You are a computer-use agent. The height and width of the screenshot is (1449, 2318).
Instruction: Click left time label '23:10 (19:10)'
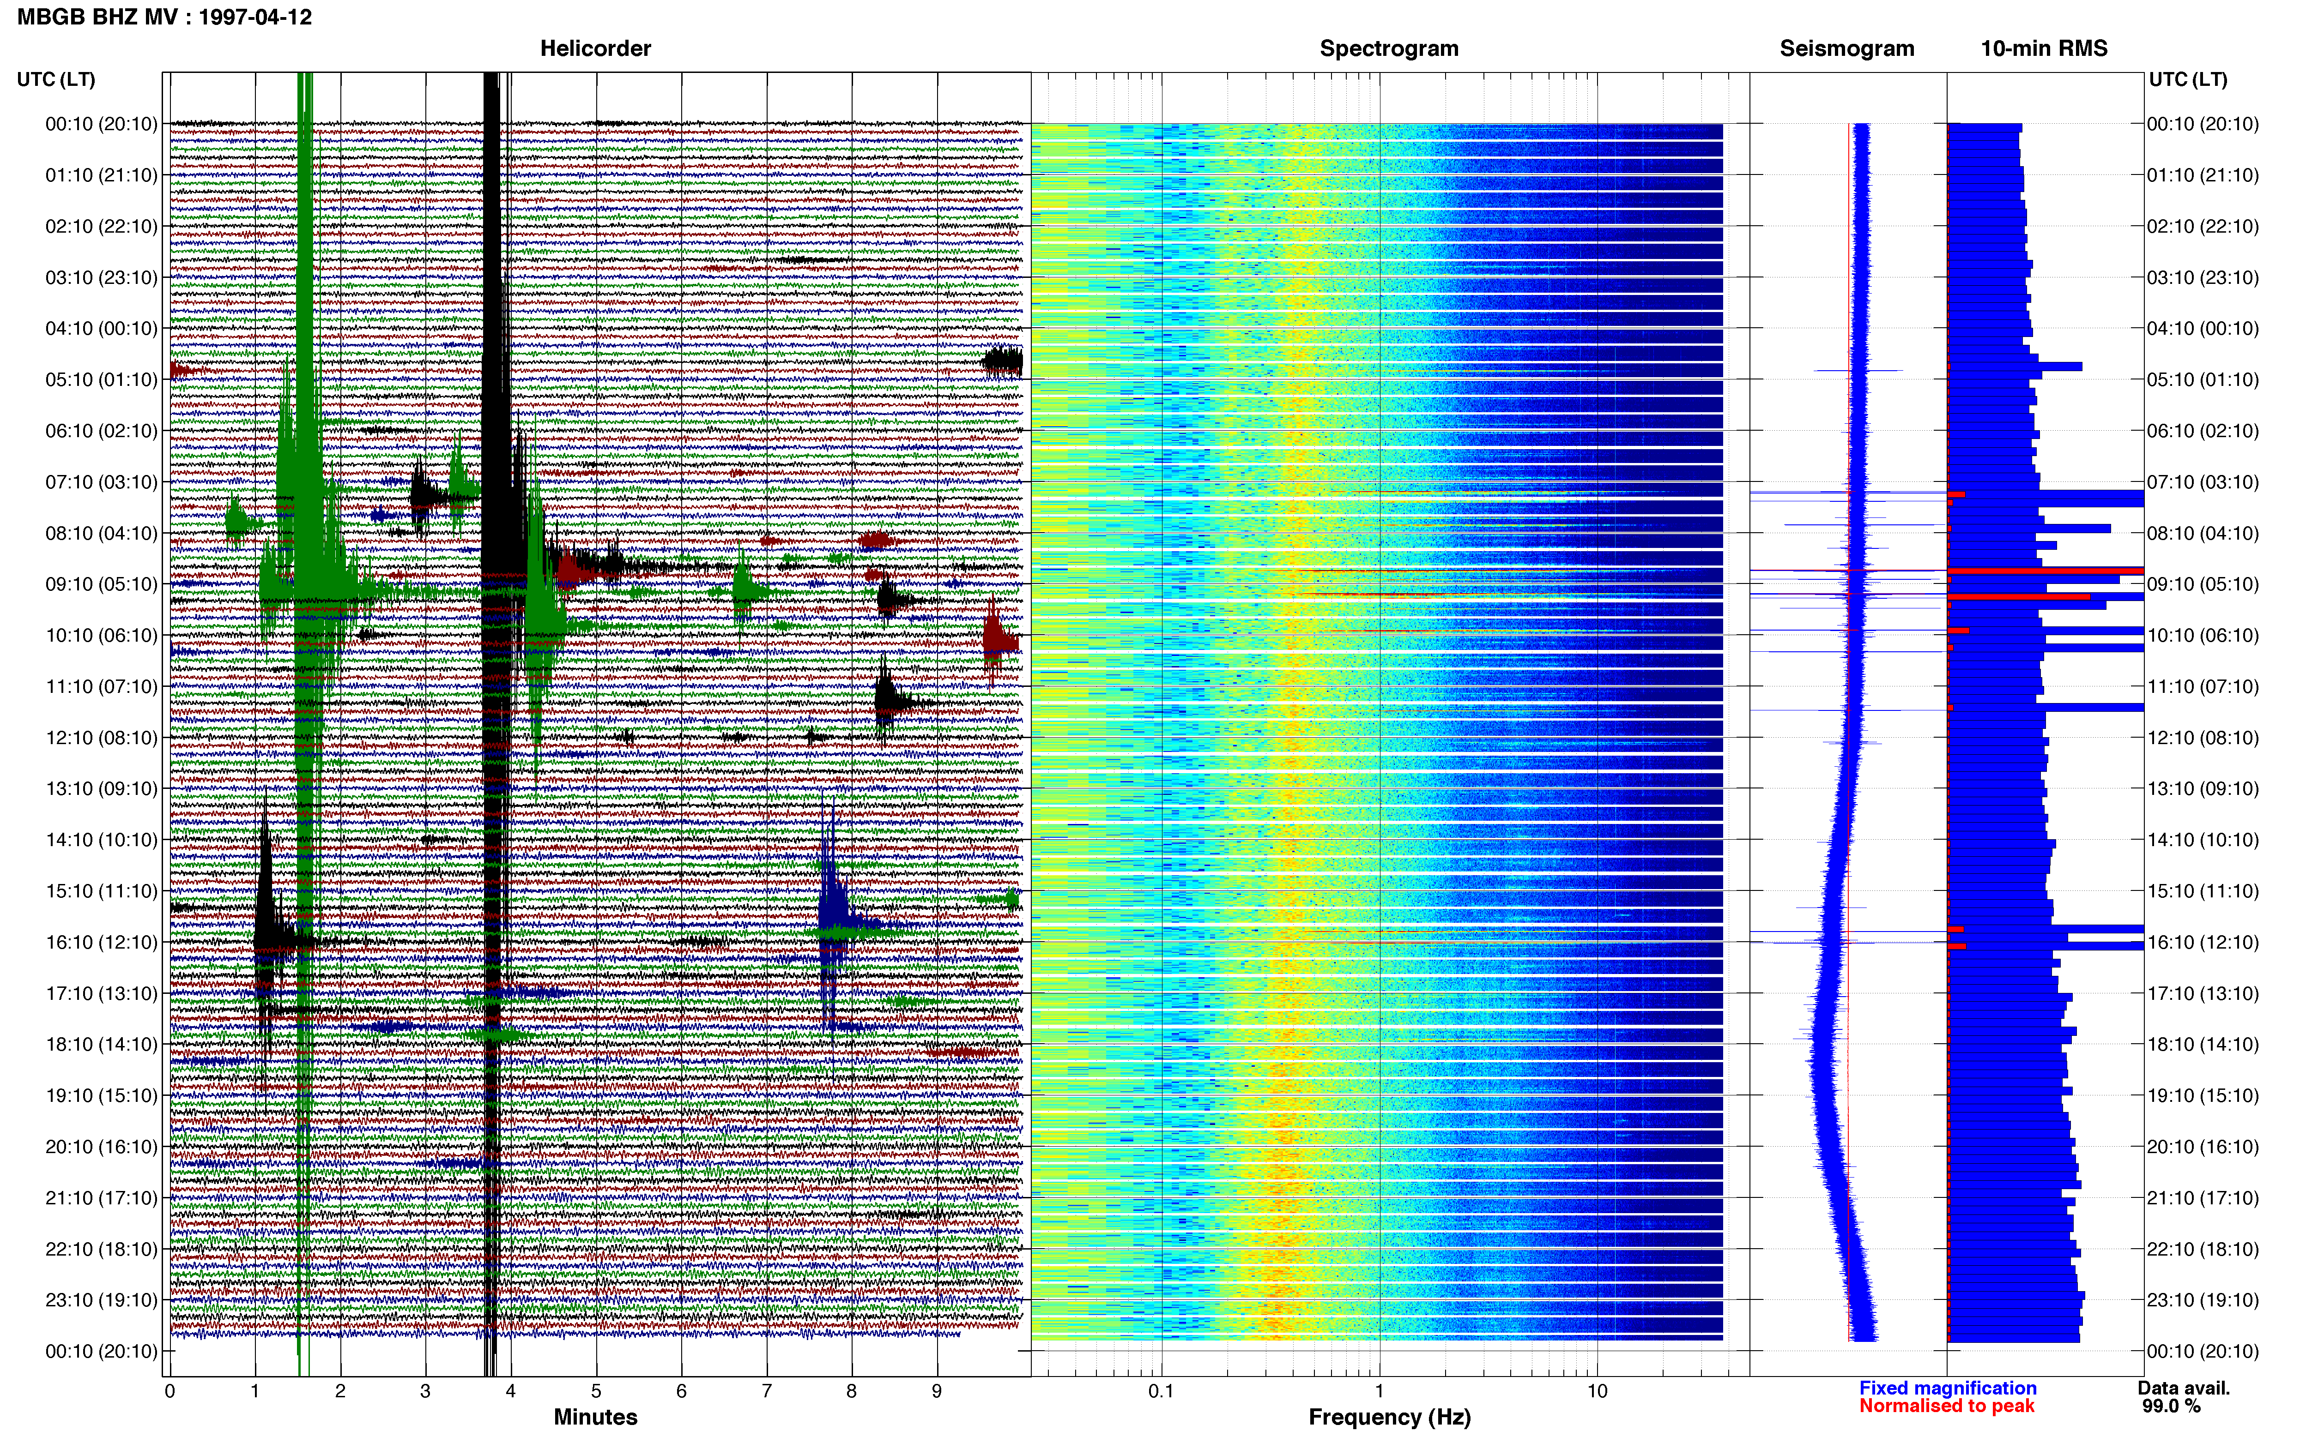click(x=101, y=1300)
